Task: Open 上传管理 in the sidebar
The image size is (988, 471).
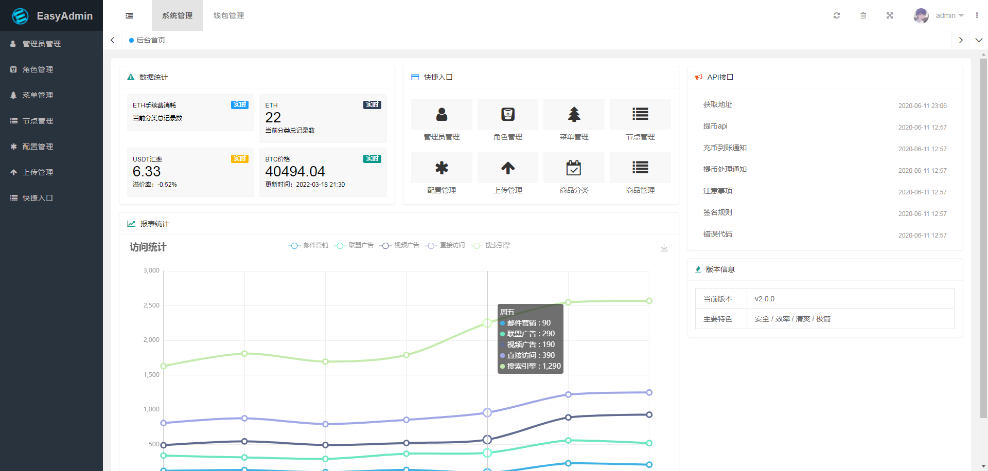Action: pos(51,172)
